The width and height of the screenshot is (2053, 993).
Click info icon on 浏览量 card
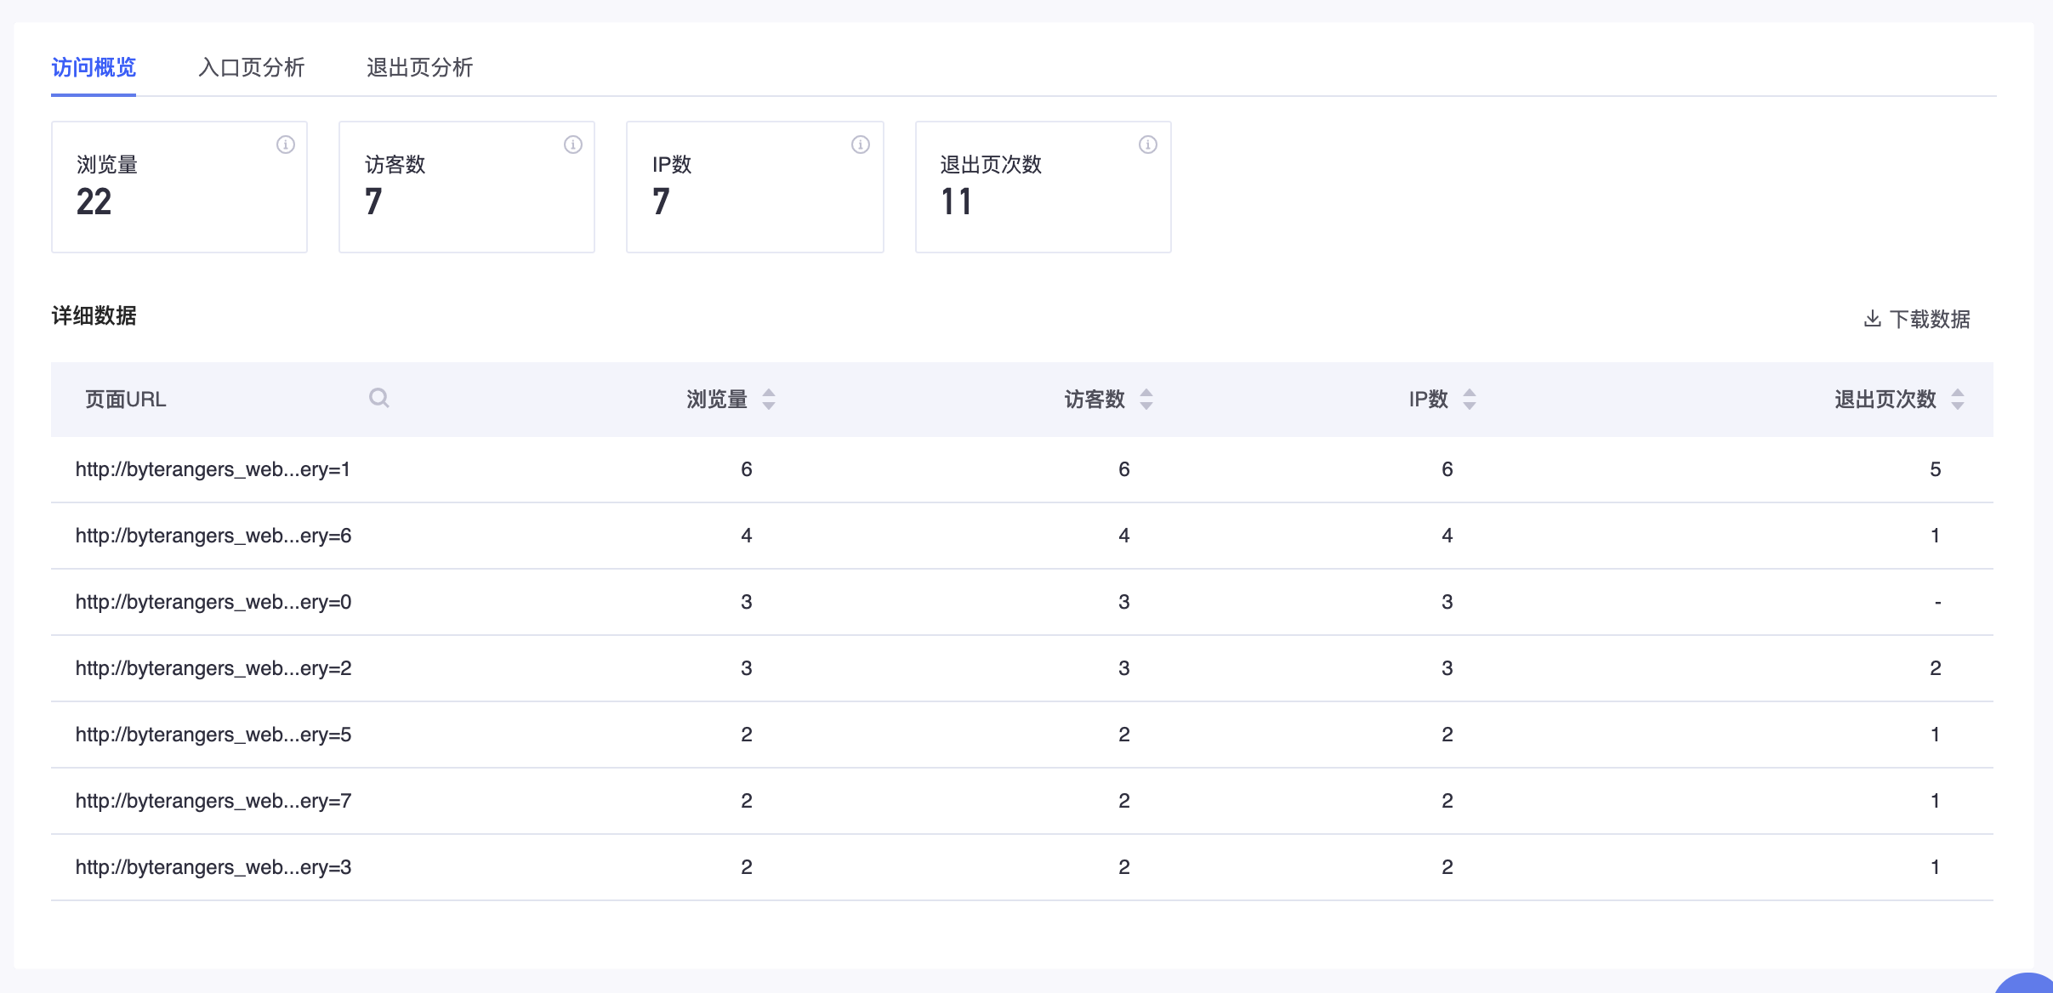tap(286, 145)
